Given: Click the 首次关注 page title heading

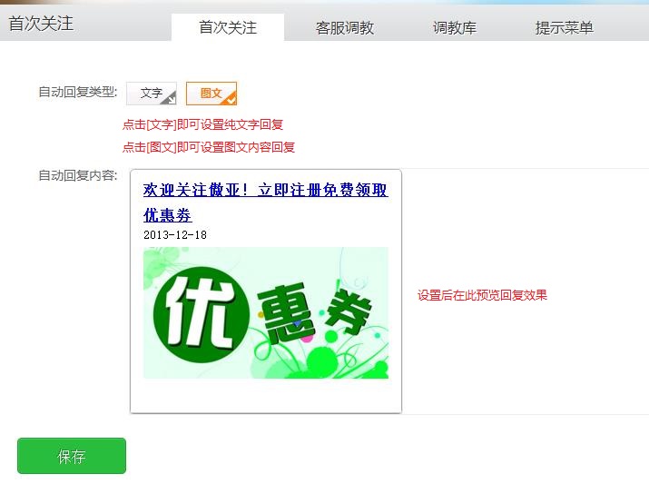Looking at the screenshot, I should click(41, 24).
